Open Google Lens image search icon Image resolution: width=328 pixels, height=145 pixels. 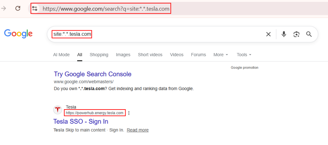click(x=297, y=34)
